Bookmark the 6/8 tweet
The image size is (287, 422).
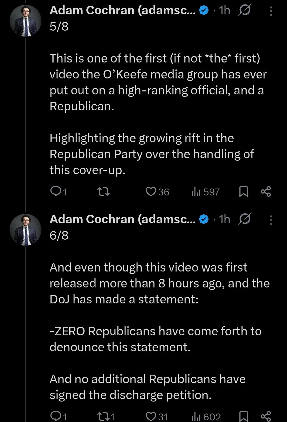pyautogui.click(x=243, y=416)
